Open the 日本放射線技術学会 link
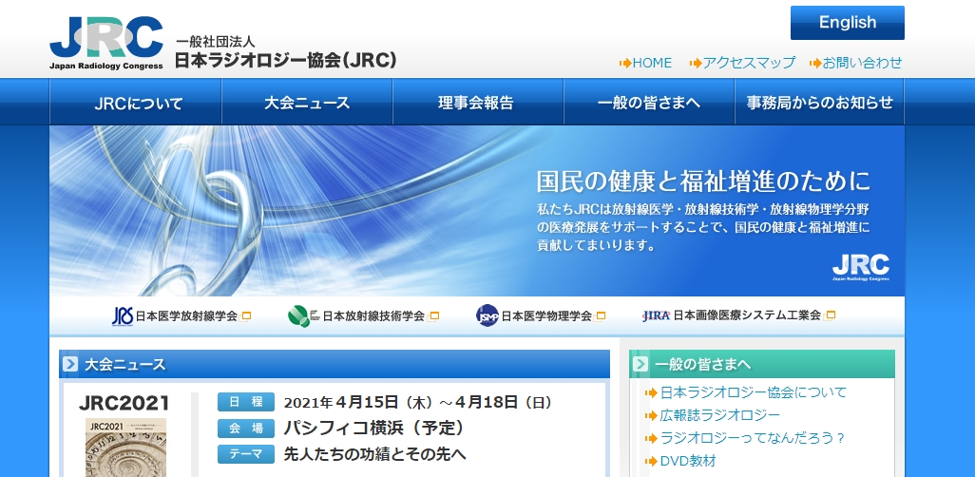This screenshot has width=975, height=477. (373, 315)
